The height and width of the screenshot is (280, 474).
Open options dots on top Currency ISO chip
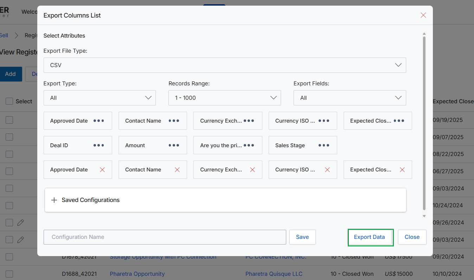click(324, 121)
